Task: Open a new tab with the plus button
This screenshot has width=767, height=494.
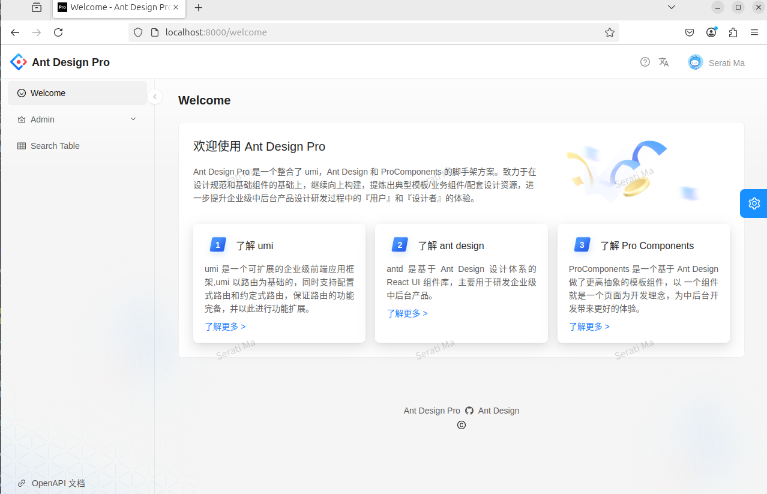Action: click(199, 8)
